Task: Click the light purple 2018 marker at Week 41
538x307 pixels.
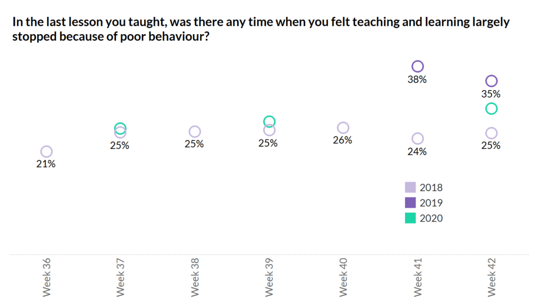Action: coord(418,139)
